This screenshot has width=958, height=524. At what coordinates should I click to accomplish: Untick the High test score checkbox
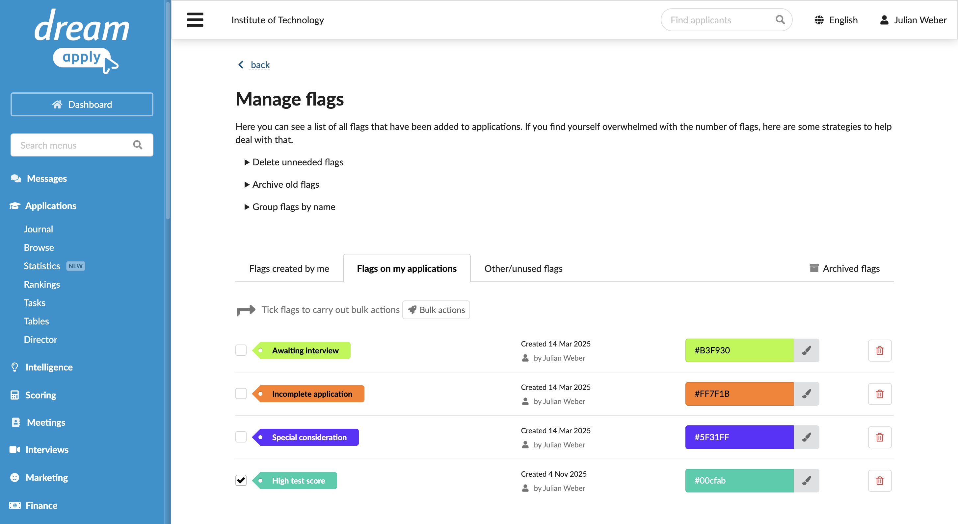click(241, 480)
